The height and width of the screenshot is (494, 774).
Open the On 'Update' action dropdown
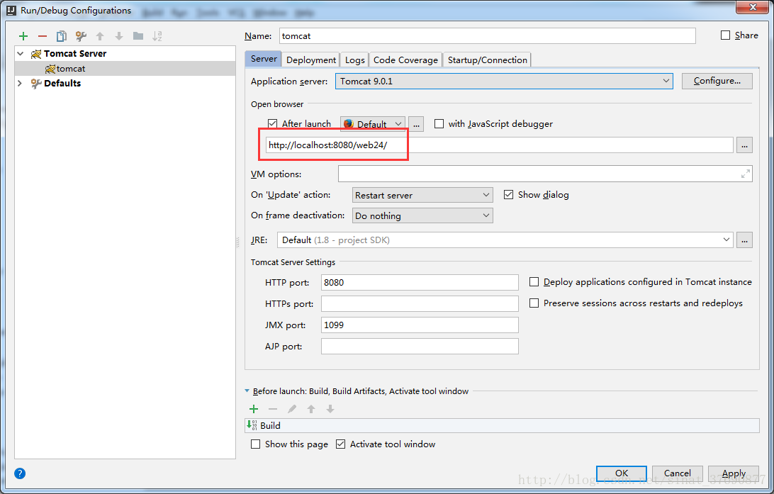[x=422, y=195]
